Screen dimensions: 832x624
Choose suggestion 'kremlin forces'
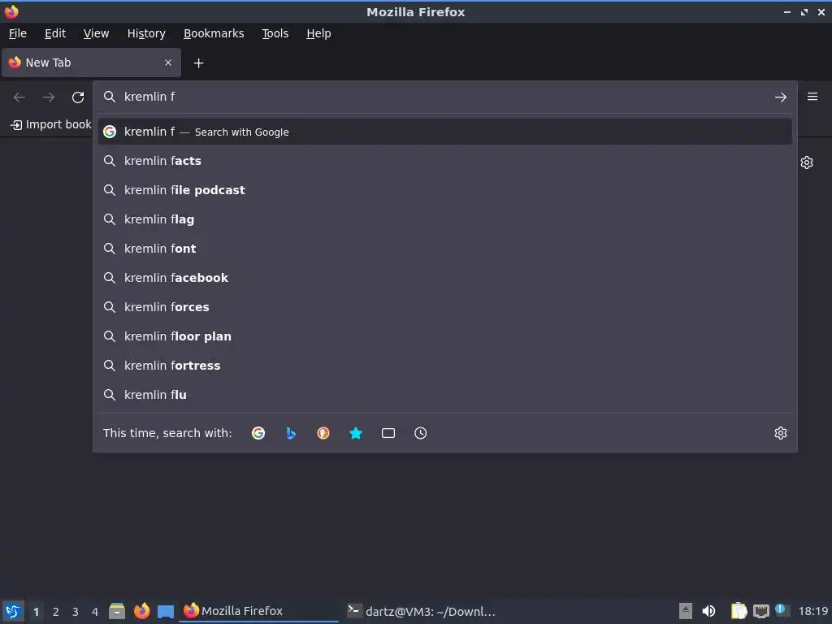coord(444,306)
